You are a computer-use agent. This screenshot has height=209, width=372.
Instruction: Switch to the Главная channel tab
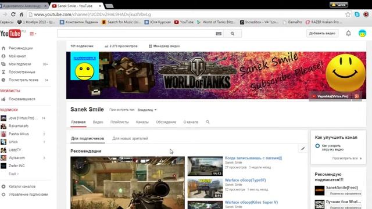(x=78, y=122)
